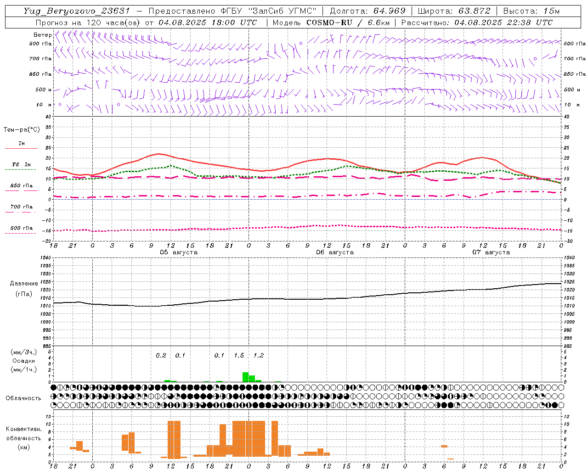Click the 07 августа date label
Image resolution: width=588 pixels, height=470 pixels.
point(491,252)
